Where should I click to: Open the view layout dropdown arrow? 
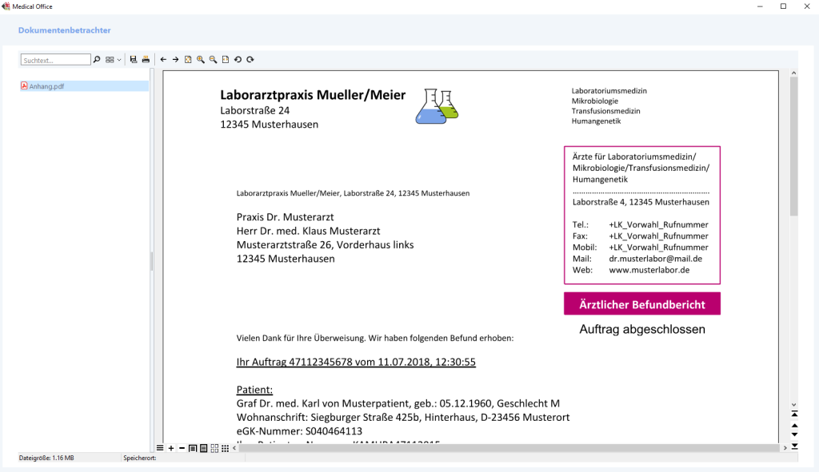(x=119, y=60)
